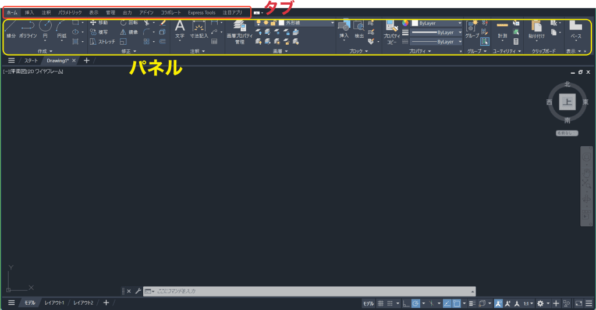The height and width of the screenshot is (310, 596).
Task: Expand the ブロック panel dropdown
Action: coord(367,51)
